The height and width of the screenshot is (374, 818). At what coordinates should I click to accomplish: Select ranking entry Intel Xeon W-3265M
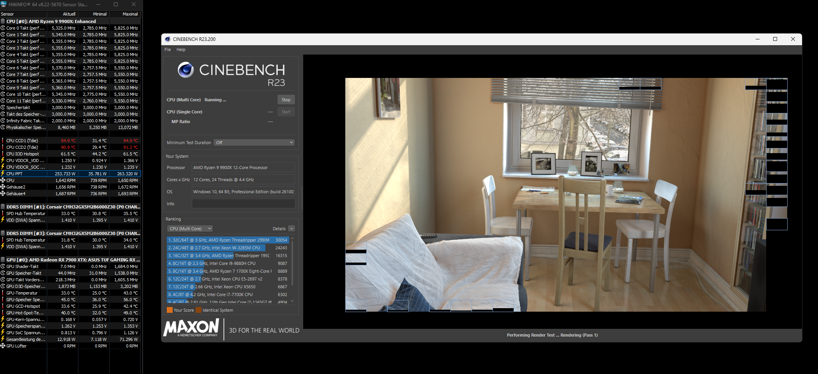click(x=228, y=248)
